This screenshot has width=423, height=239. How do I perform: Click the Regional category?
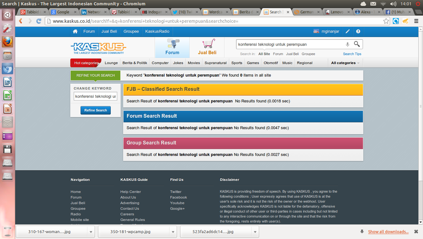(x=305, y=63)
